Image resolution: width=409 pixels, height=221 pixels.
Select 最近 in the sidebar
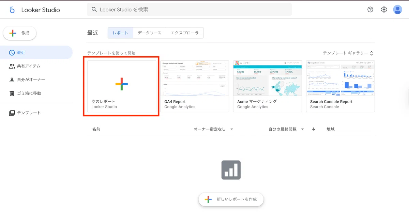pos(36,53)
